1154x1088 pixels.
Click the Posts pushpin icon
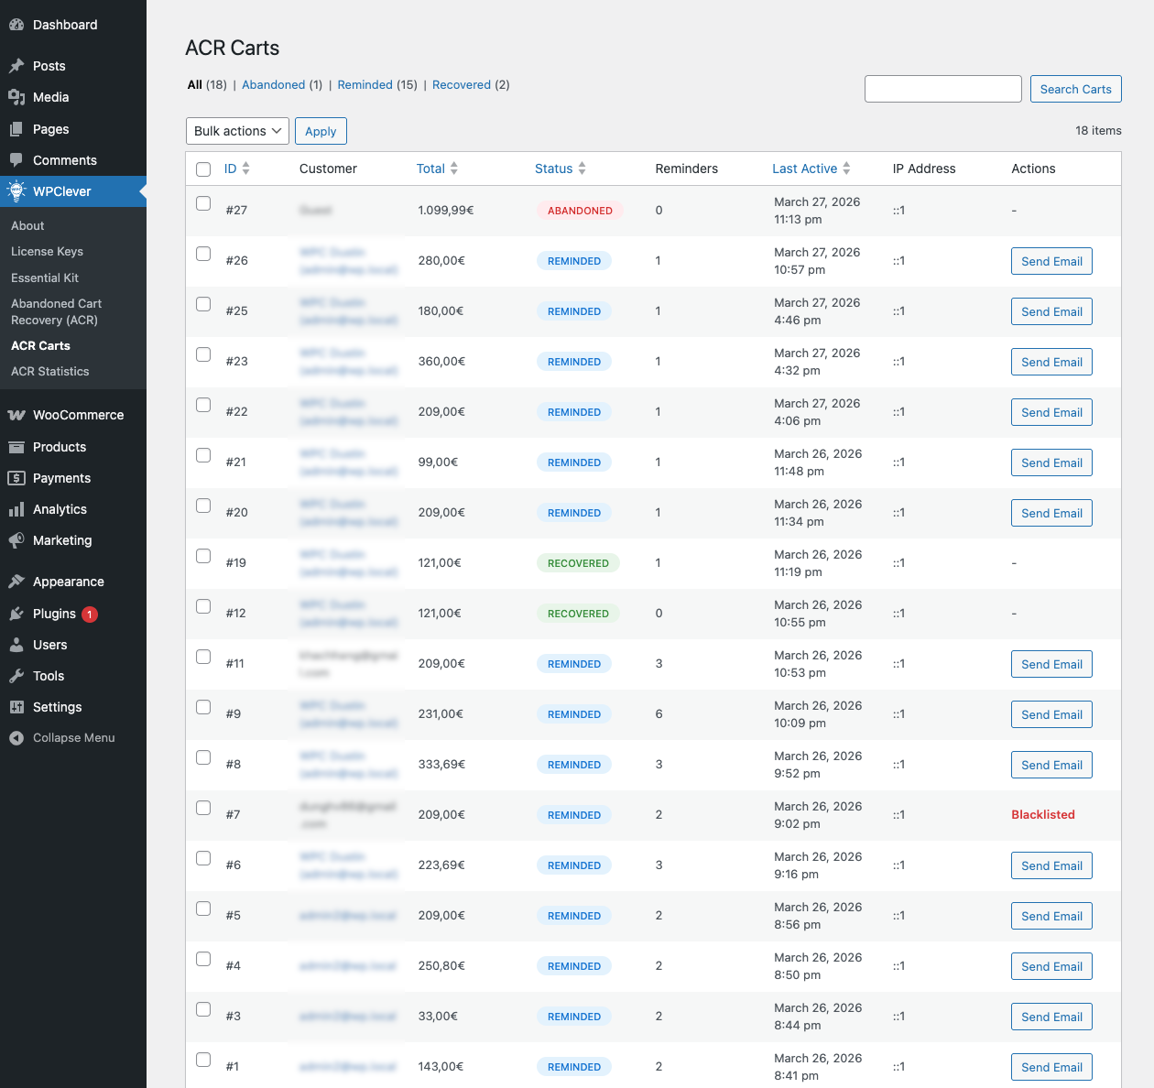[16, 66]
